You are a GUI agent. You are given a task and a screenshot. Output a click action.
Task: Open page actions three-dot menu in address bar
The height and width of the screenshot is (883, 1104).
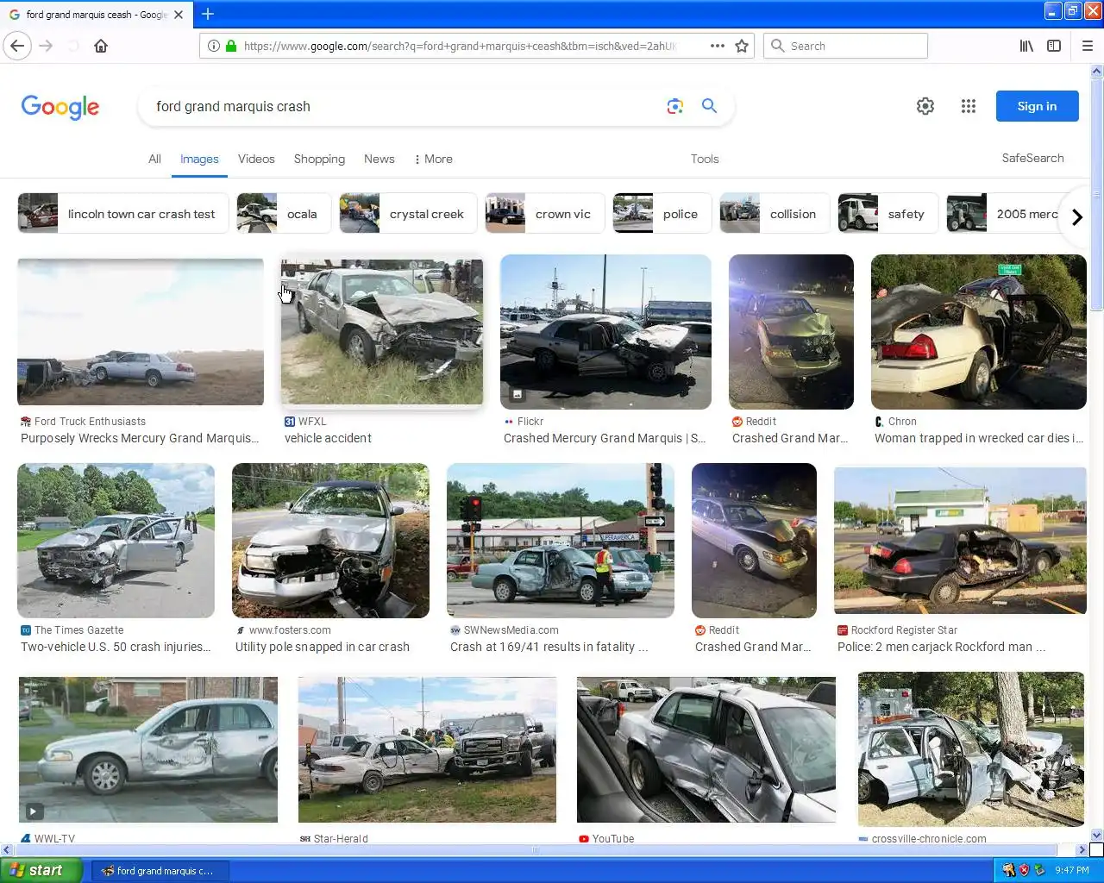coord(718,46)
